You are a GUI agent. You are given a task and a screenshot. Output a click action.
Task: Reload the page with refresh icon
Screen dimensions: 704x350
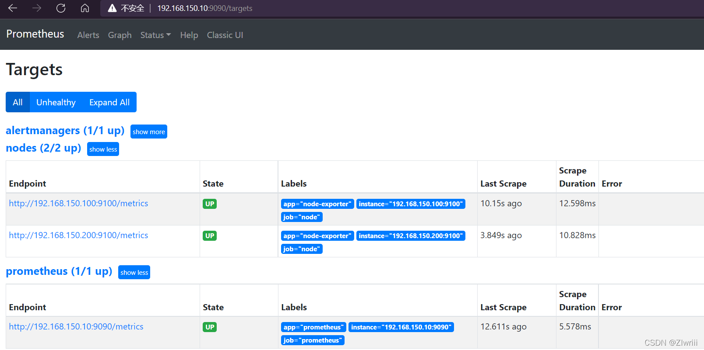61,8
